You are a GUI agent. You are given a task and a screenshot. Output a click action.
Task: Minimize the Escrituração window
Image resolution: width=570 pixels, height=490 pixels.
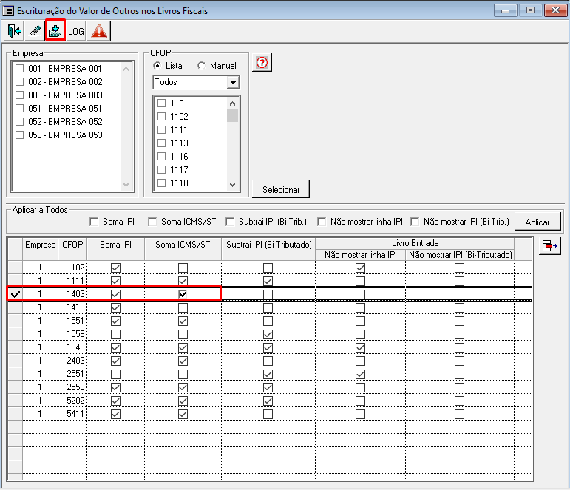pos(505,10)
